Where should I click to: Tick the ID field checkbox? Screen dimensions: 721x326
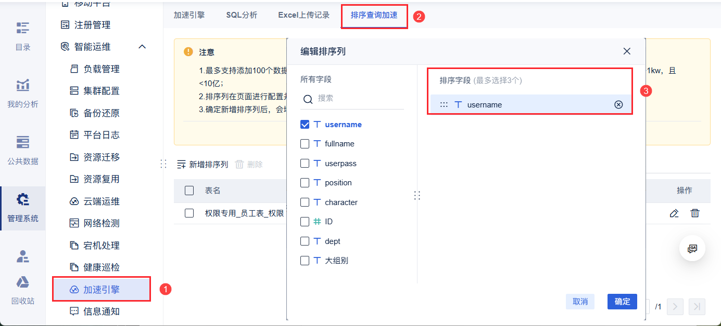click(305, 222)
